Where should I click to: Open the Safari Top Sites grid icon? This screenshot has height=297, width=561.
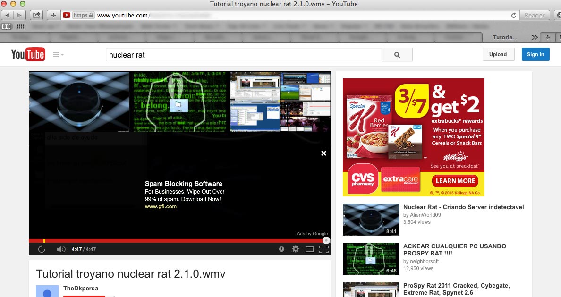click(x=20, y=26)
